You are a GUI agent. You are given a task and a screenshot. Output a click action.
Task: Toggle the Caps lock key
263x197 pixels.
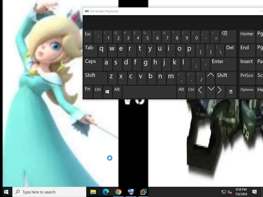pos(93,64)
